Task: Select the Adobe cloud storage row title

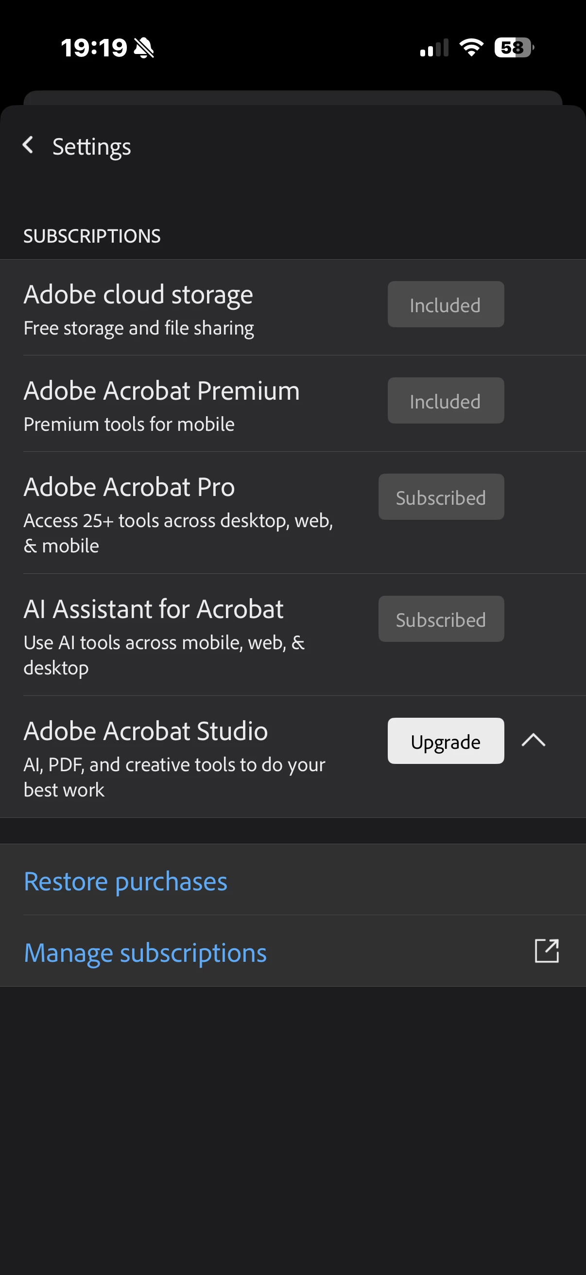Action: [x=138, y=295]
